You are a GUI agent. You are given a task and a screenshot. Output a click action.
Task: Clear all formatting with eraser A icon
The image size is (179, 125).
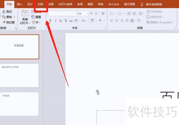[x=103, y=13]
